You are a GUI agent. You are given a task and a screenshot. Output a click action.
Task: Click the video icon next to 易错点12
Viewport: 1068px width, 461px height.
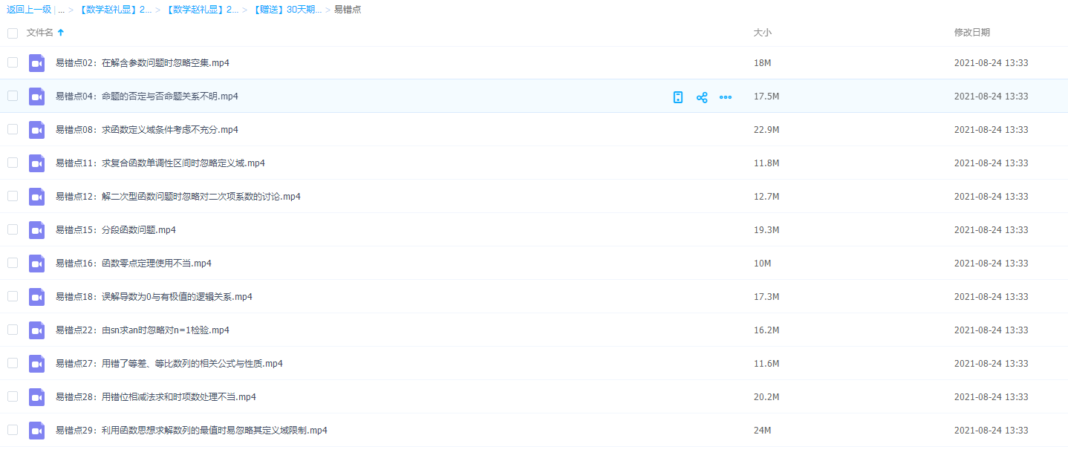37,197
